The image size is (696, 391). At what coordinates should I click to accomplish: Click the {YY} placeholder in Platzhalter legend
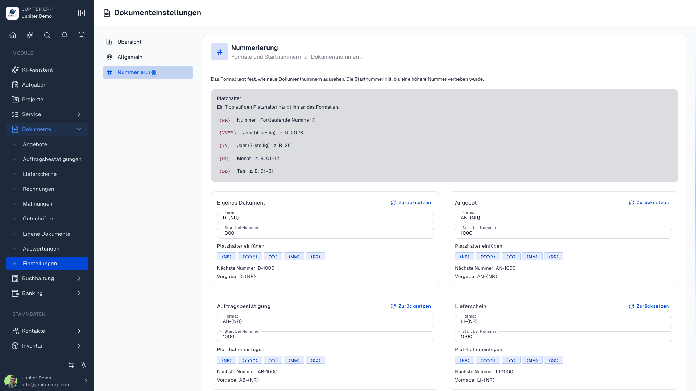pos(225,146)
